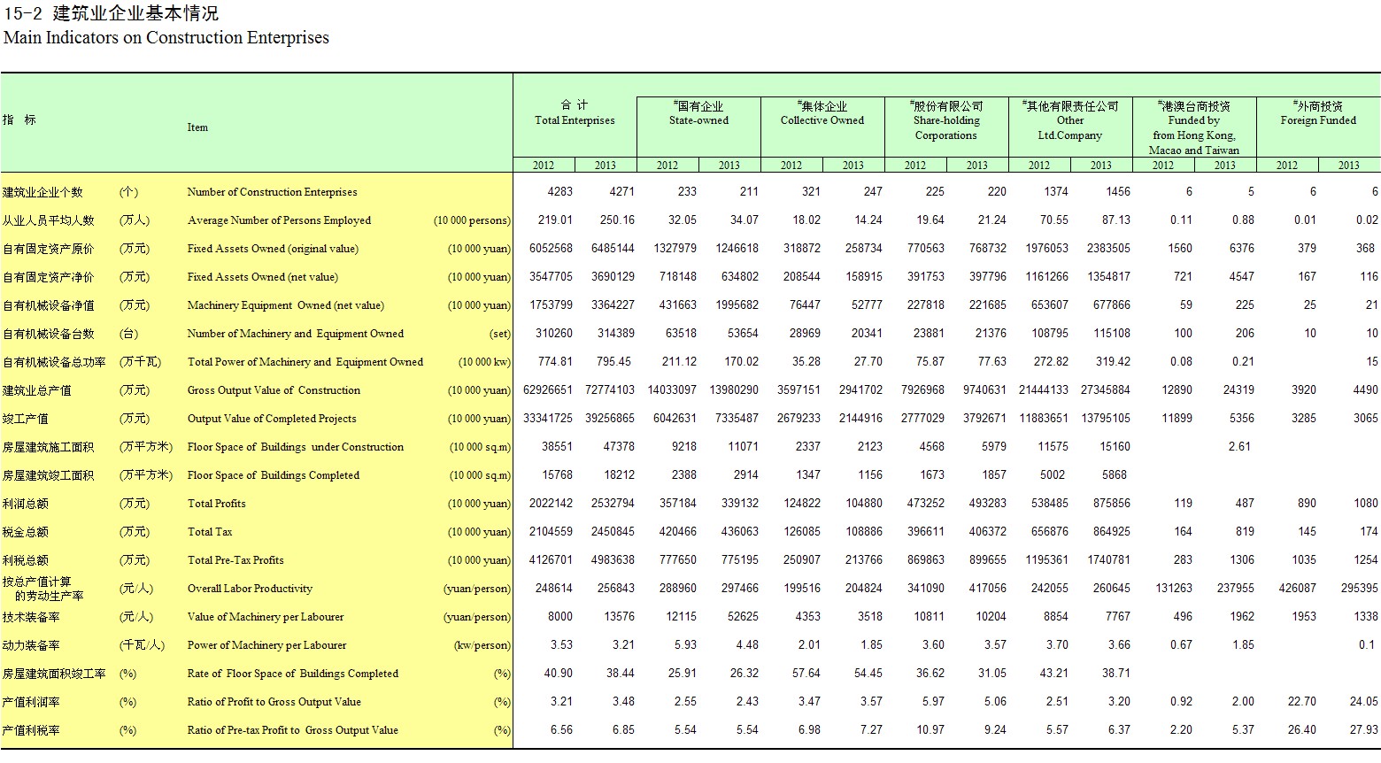
Task: Click row label 'Total Pre-Tax Profits'
Action: click(235, 560)
